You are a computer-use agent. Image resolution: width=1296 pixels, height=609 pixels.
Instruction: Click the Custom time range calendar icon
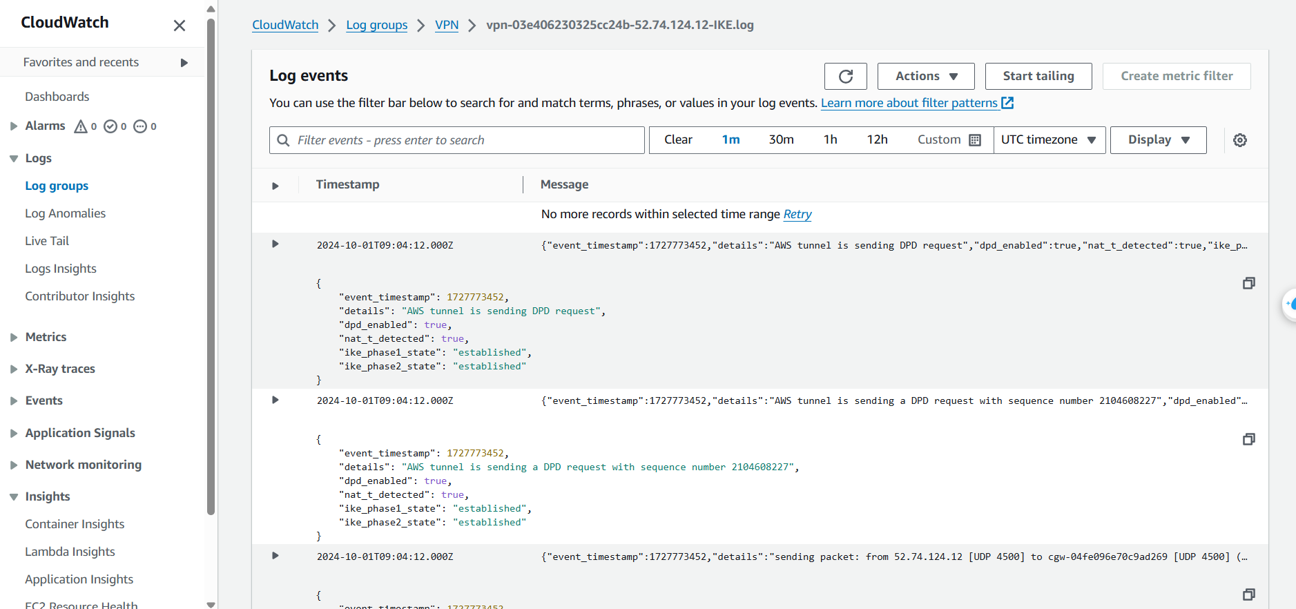[975, 140]
